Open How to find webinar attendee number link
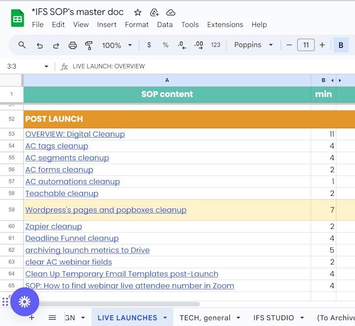This screenshot has width=355, height=326. click(130, 286)
